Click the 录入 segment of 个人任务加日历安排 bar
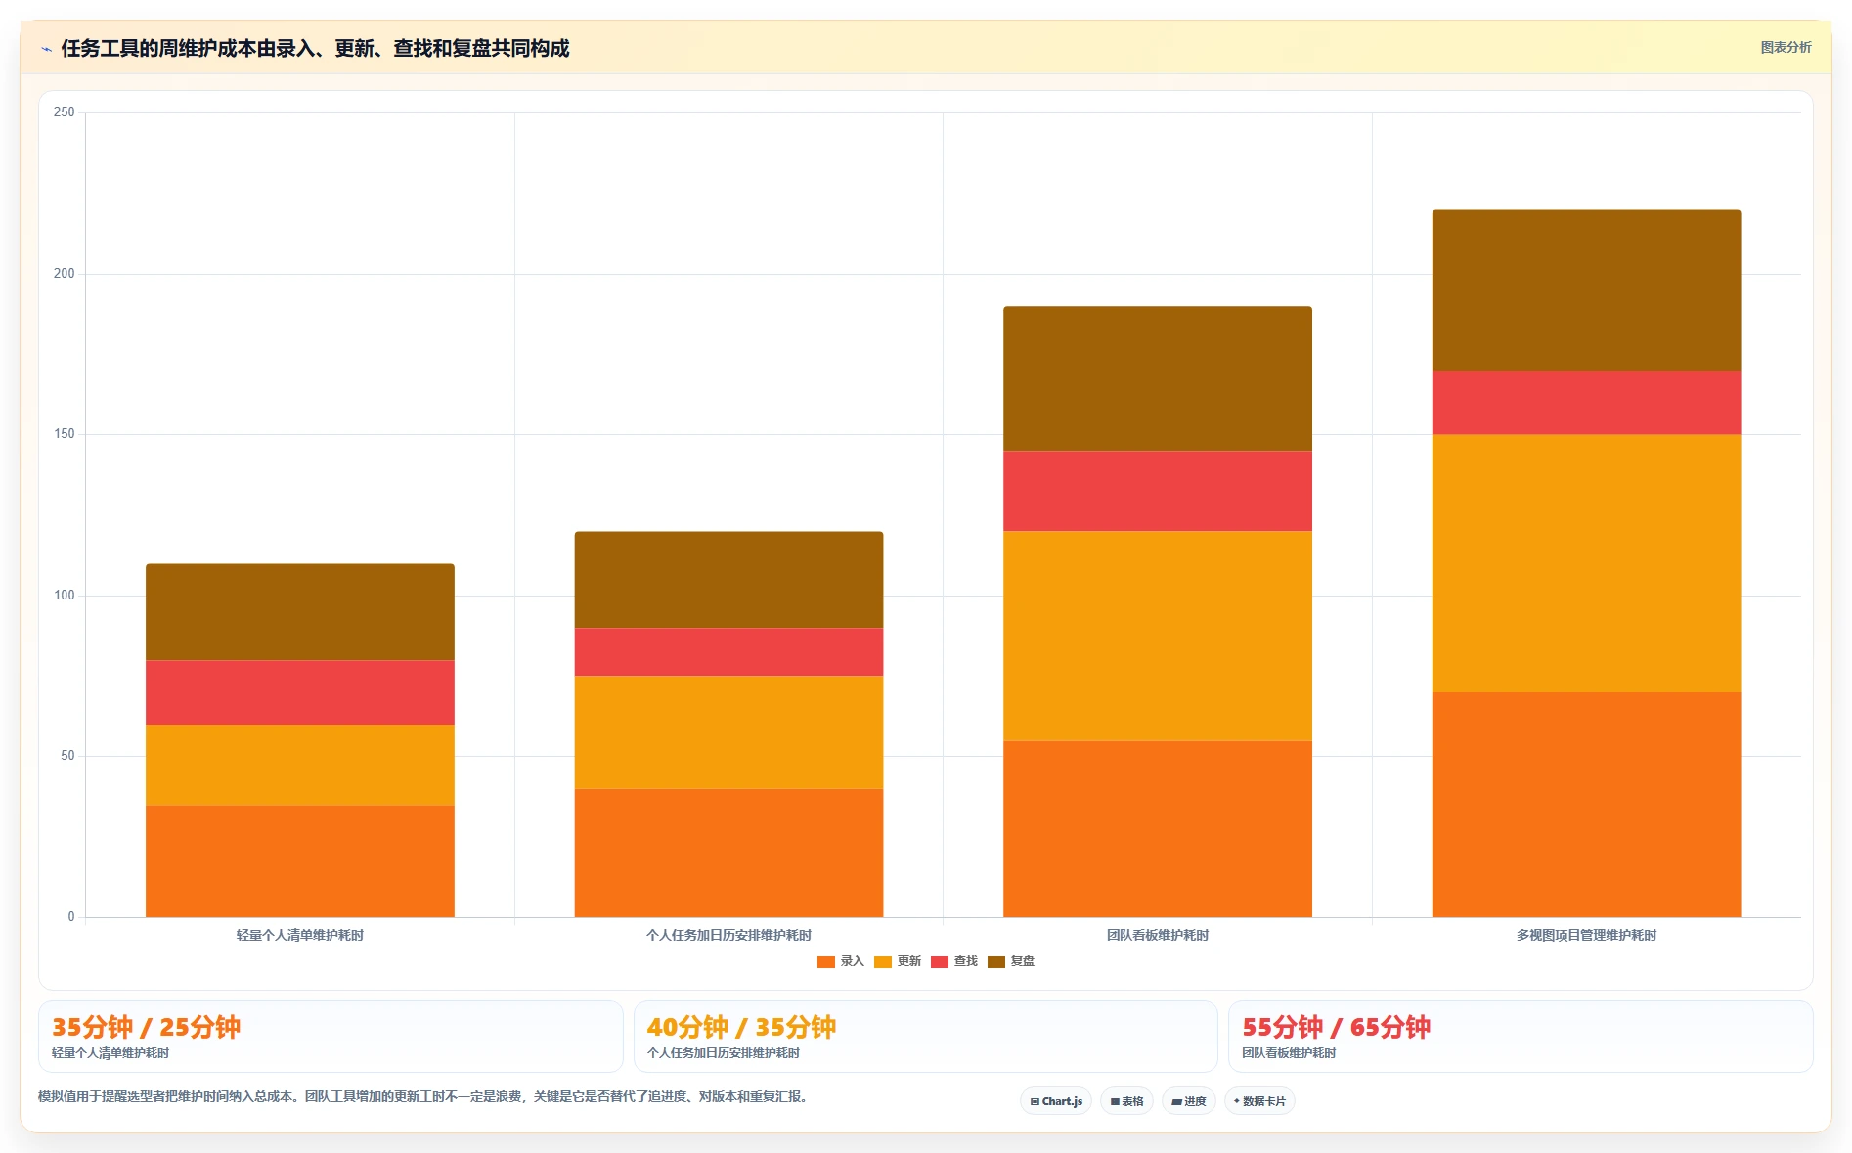Viewport: 1852px width, 1153px height. point(728,853)
